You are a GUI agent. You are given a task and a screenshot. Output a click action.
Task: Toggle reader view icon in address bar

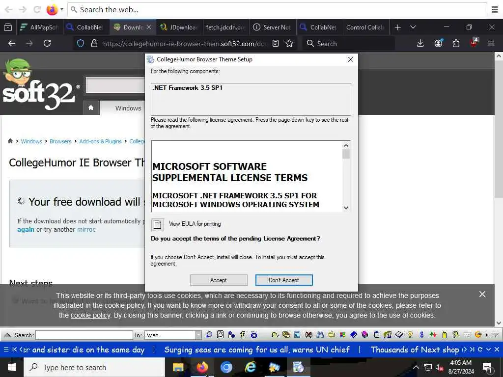coord(275,44)
